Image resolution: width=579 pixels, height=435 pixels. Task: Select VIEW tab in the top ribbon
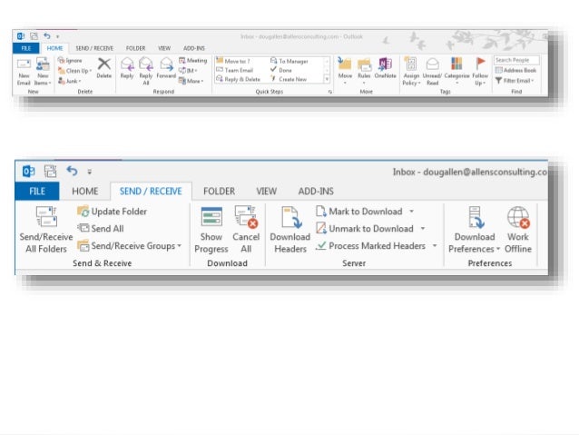click(164, 48)
